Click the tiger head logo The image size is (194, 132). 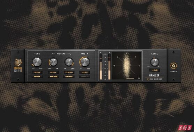tap(18, 63)
